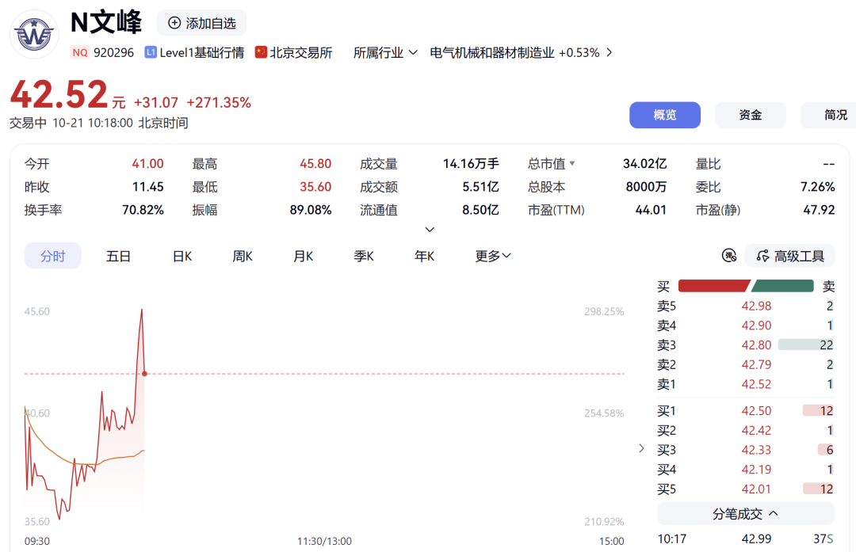Image resolution: width=856 pixels, height=552 pixels.
Task: Expand more quote details with the down chevron
Action: coord(430,230)
